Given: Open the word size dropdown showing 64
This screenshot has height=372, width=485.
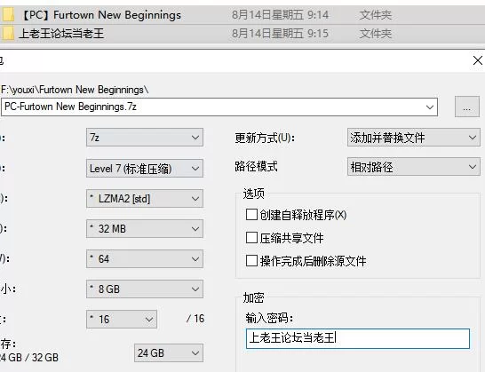Looking at the screenshot, I should [145, 259].
